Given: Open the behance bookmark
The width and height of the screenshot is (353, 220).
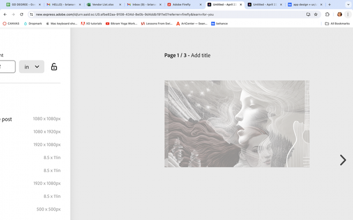Looking at the screenshot, I should 219,23.
